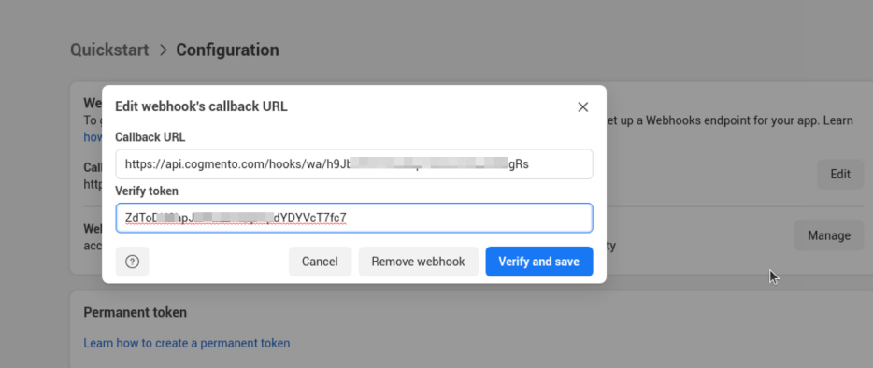Click the Callback URL field label
The image size is (873, 368).
[x=150, y=137]
